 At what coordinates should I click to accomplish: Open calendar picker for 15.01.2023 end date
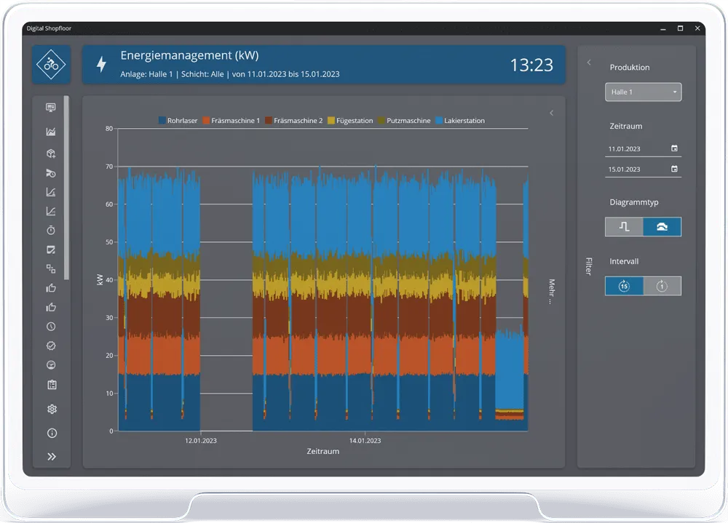tap(674, 169)
